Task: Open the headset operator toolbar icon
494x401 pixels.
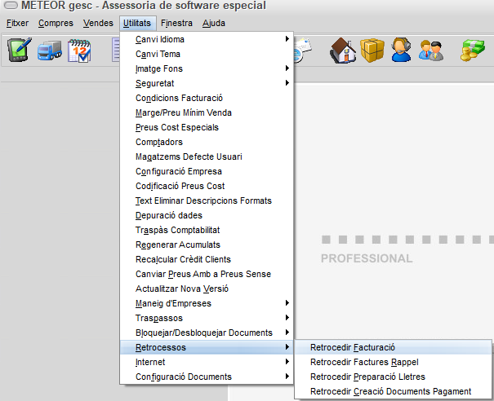Action: pos(401,50)
